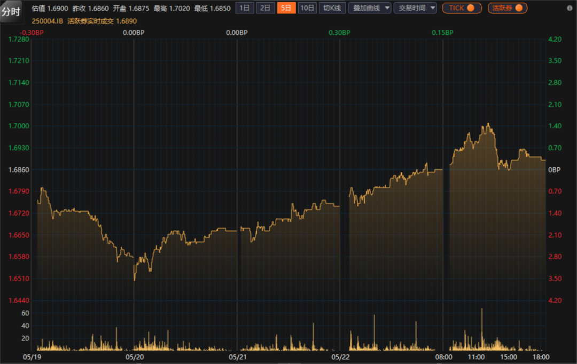Click the 1.7000 price level on left axis
The width and height of the screenshot is (577, 364).
click(18, 126)
